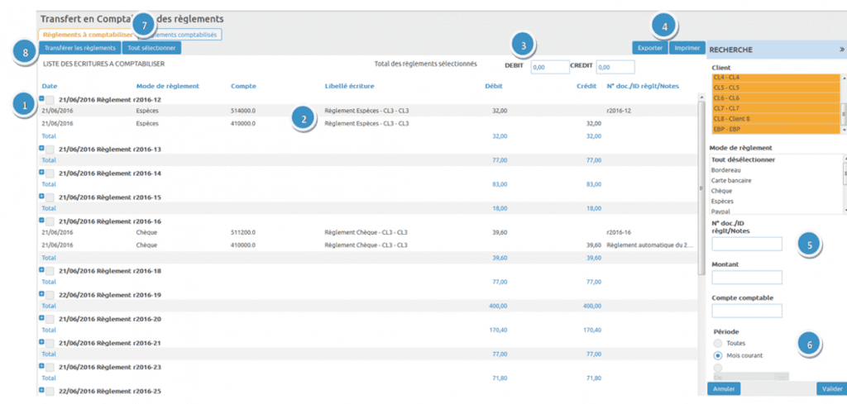Screen dimensions: 847x404
Task: Tick checkbox for Règlement r2016-16
Action: pyautogui.click(x=50, y=221)
